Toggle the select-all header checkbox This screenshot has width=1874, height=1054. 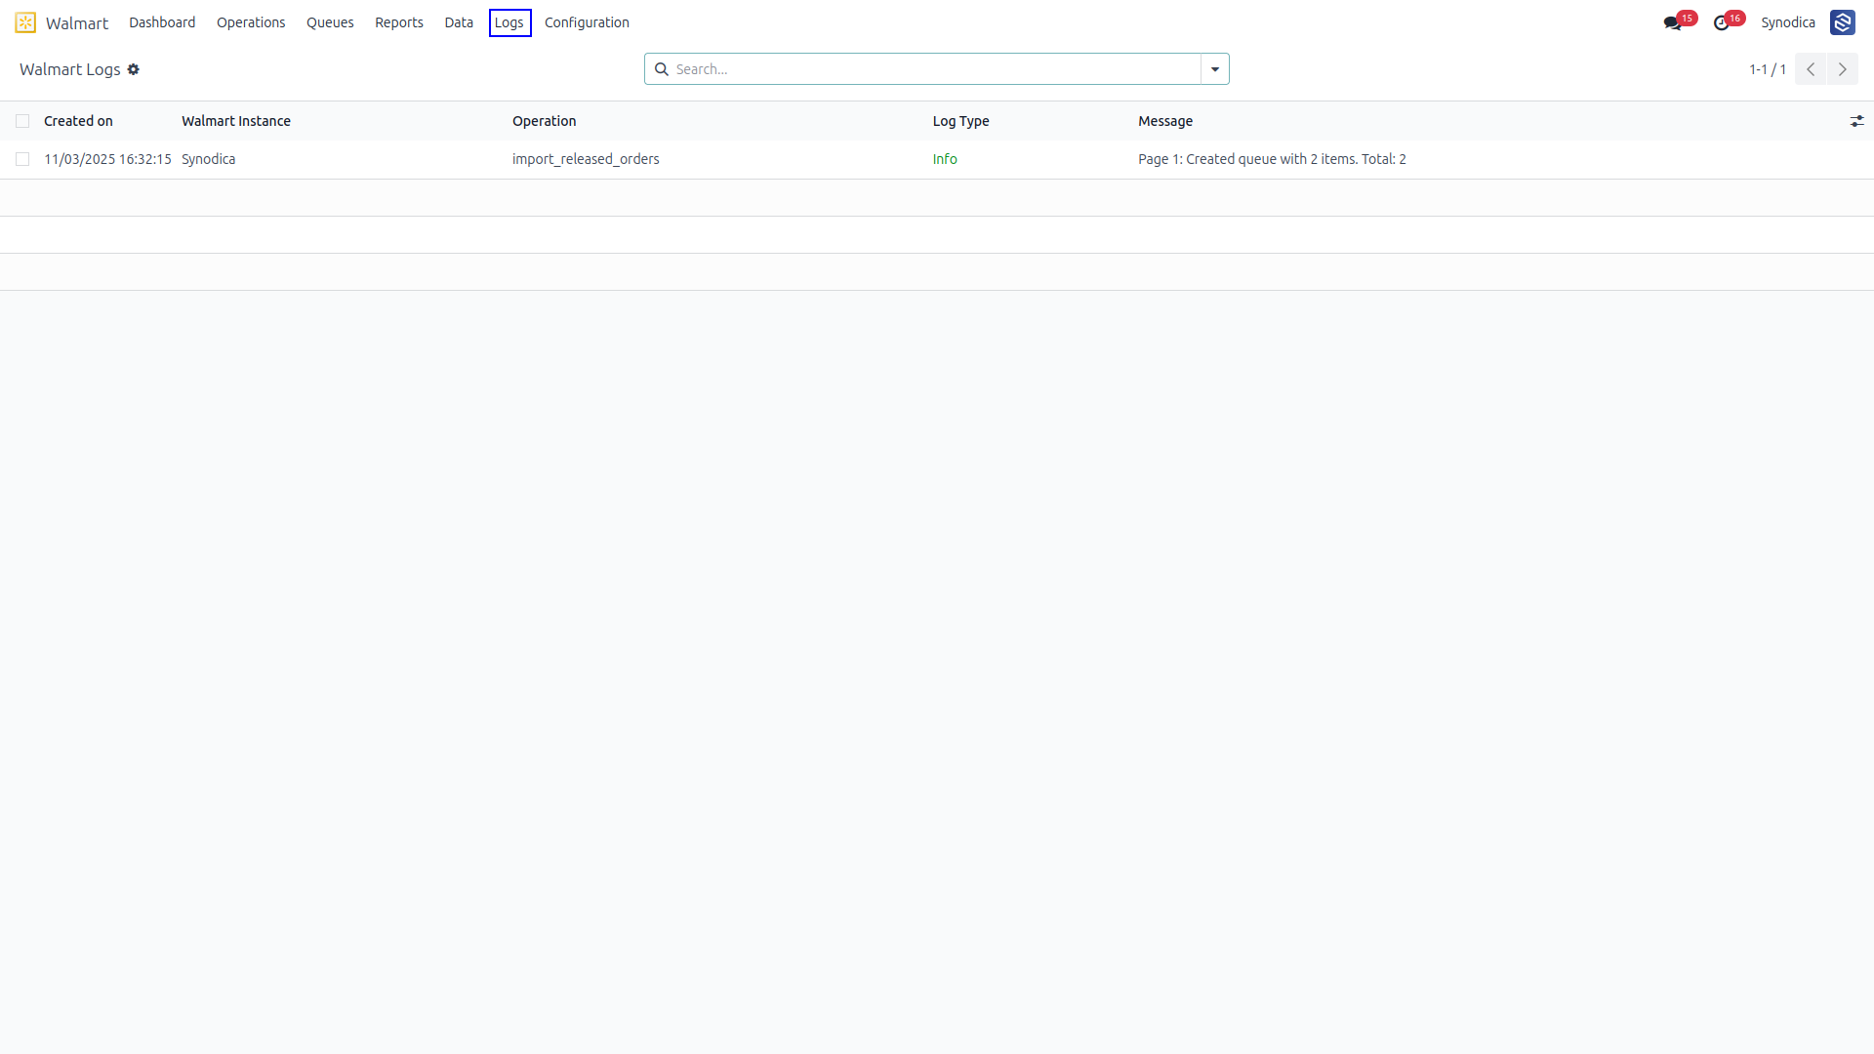pyautogui.click(x=22, y=121)
